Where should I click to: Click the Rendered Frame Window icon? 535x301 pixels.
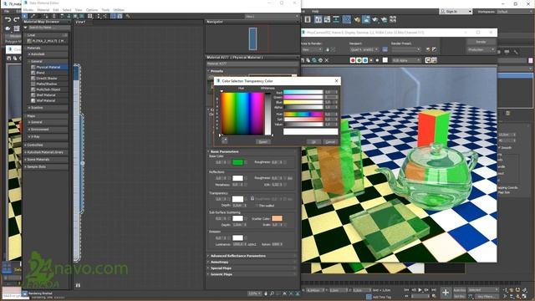[x=366, y=20]
